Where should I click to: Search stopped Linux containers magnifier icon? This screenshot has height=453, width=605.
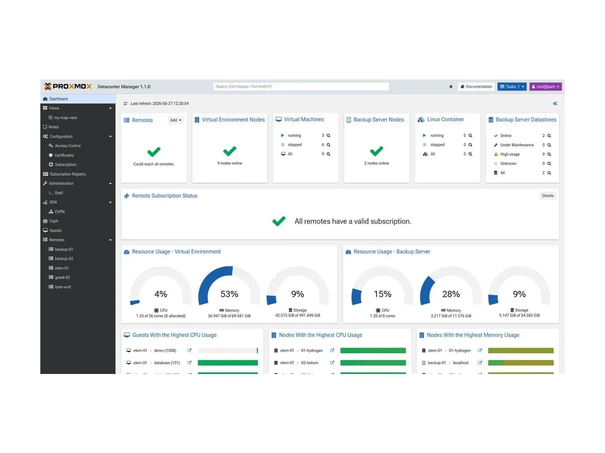click(470, 145)
